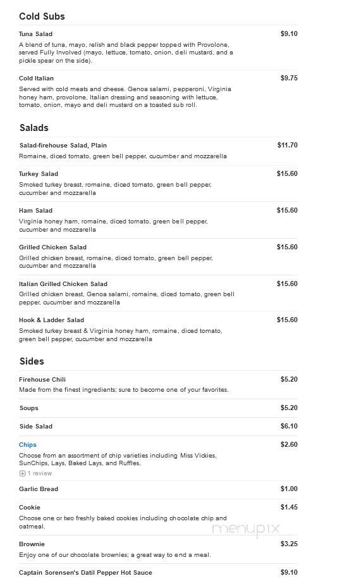The image size is (359, 581).
Task: Select the Turkey Salad item name
Action: [39, 174]
